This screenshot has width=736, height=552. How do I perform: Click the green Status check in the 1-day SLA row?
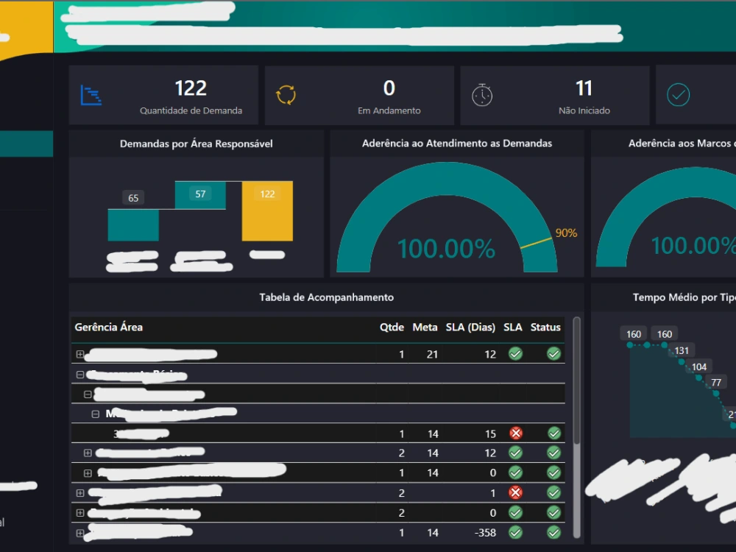point(554,492)
